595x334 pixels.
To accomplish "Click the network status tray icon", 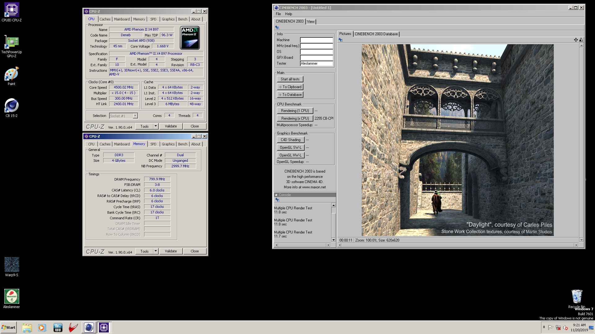I will pos(558,328).
